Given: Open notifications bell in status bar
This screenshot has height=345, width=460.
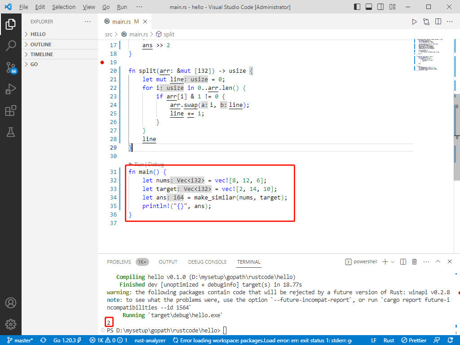Looking at the screenshot, I should [450, 341].
